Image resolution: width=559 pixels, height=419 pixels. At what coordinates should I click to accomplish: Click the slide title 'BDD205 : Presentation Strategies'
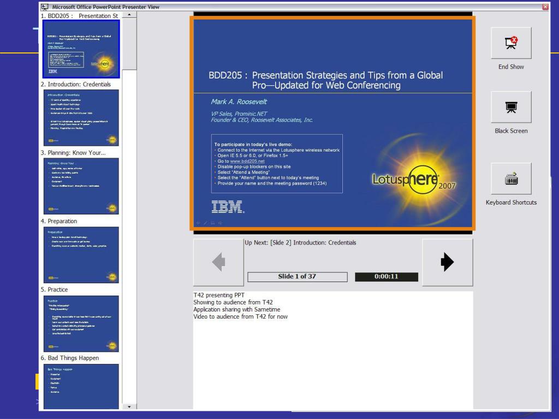point(325,80)
